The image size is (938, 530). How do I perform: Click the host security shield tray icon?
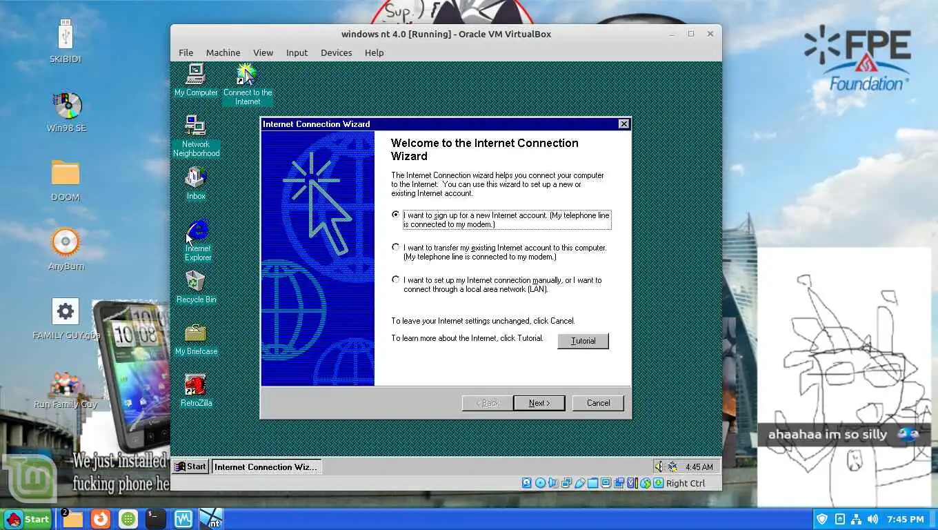coord(822,519)
